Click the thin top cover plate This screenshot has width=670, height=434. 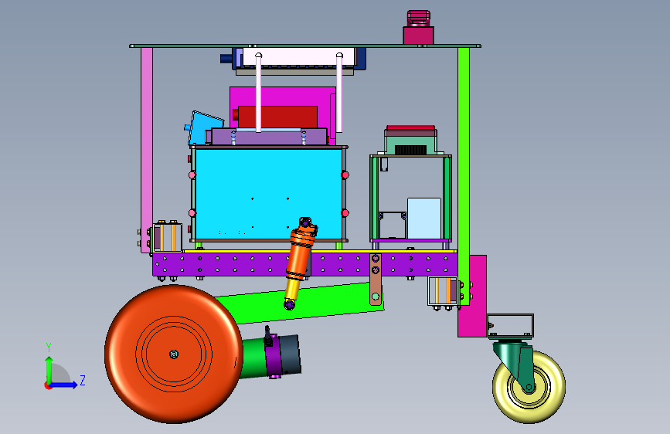click(305, 46)
